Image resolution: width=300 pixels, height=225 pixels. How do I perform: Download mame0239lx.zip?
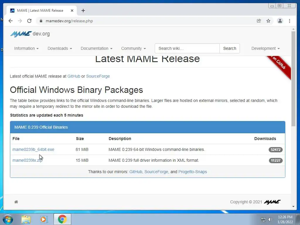[27, 160]
